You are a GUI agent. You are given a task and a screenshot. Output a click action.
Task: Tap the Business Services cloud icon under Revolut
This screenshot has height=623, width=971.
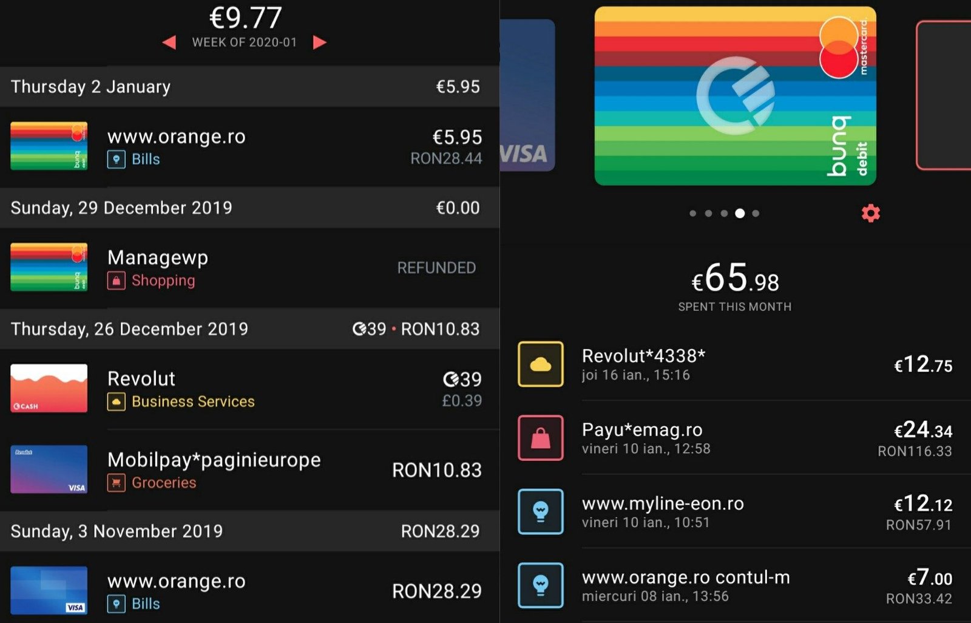coord(116,401)
